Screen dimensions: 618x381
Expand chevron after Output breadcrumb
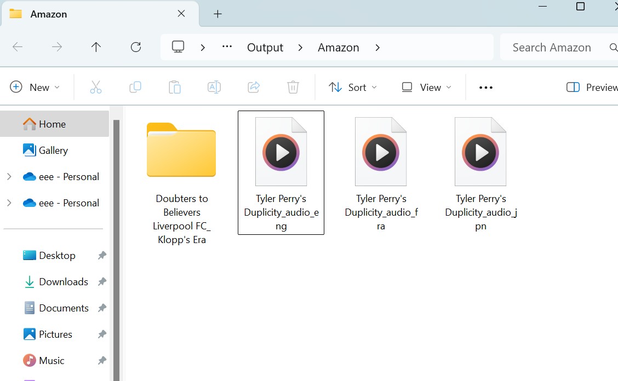pyautogui.click(x=300, y=48)
